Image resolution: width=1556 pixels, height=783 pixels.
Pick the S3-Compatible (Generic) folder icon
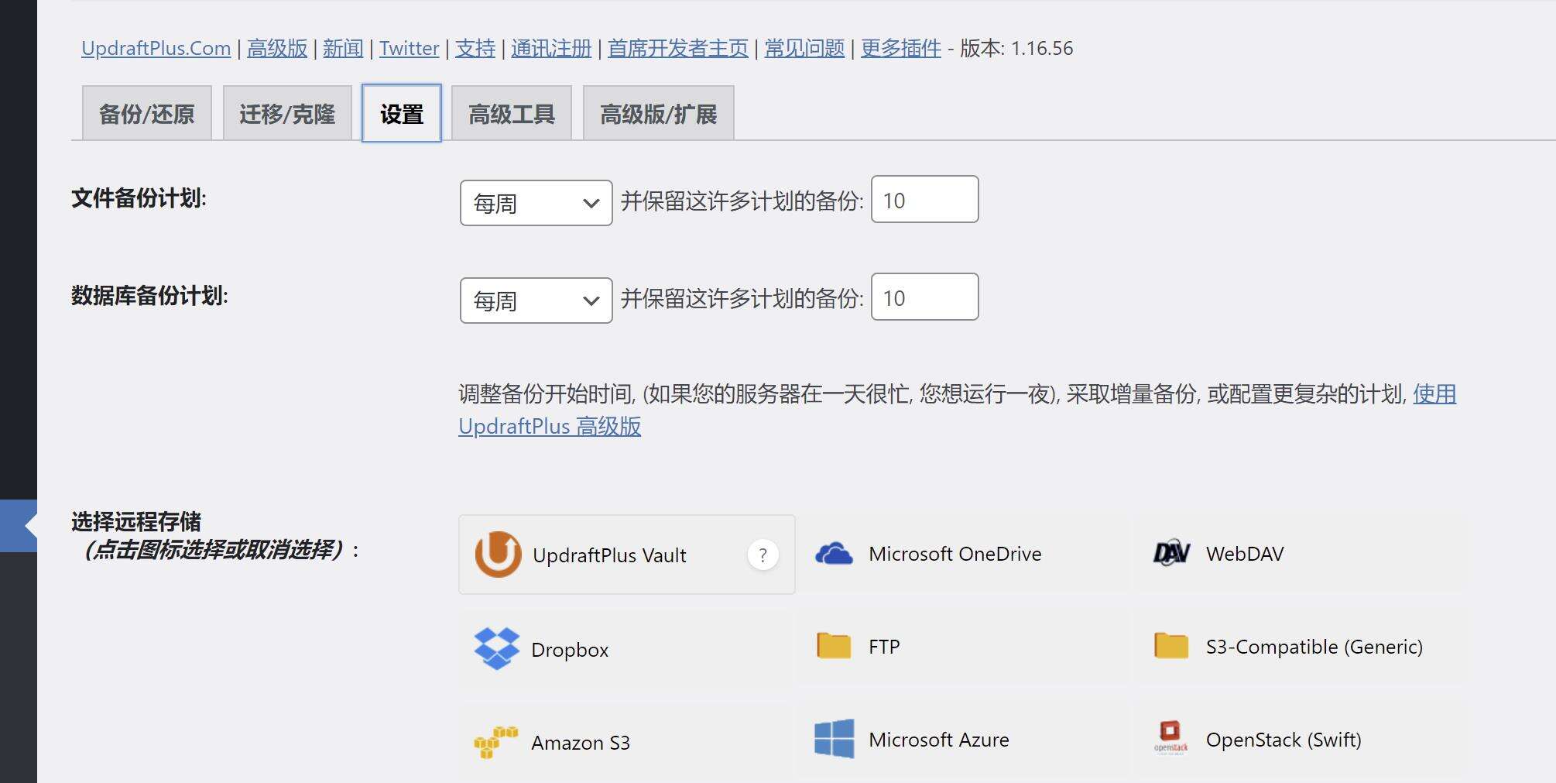click(x=1171, y=645)
